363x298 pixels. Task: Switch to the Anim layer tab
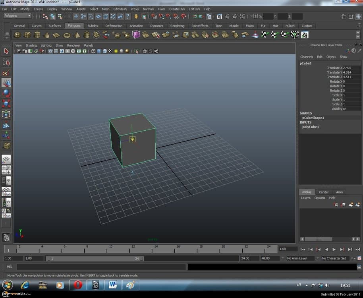click(x=340, y=192)
